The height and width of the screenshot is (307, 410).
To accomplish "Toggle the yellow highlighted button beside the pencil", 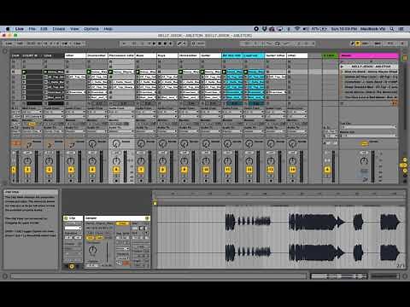I will pyautogui.click(x=358, y=43).
